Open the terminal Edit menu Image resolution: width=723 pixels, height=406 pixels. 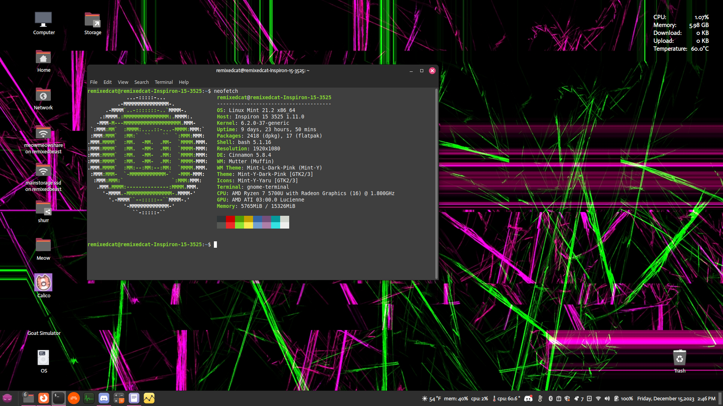point(108,82)
